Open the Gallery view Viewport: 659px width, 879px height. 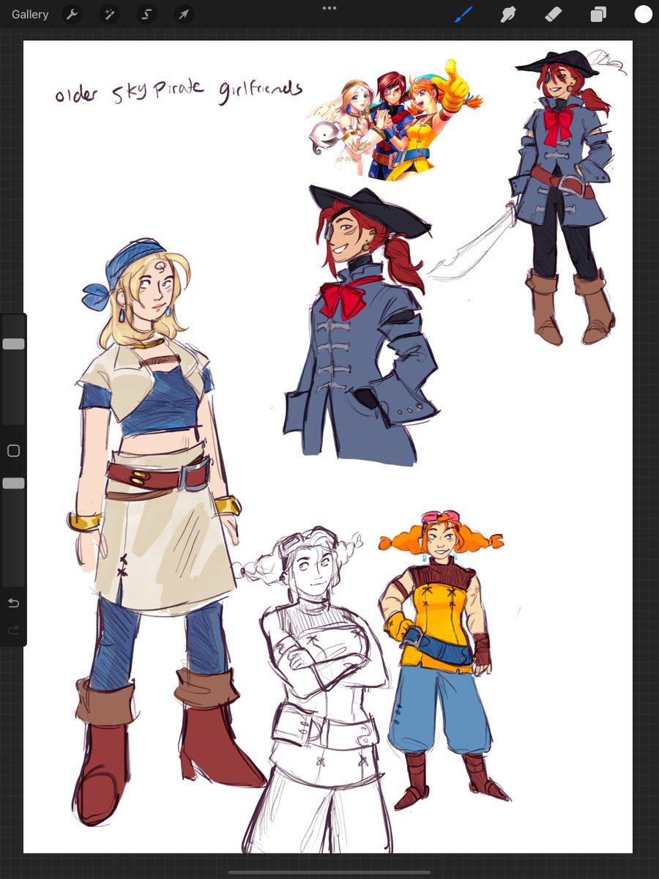[x=30, y=14]
